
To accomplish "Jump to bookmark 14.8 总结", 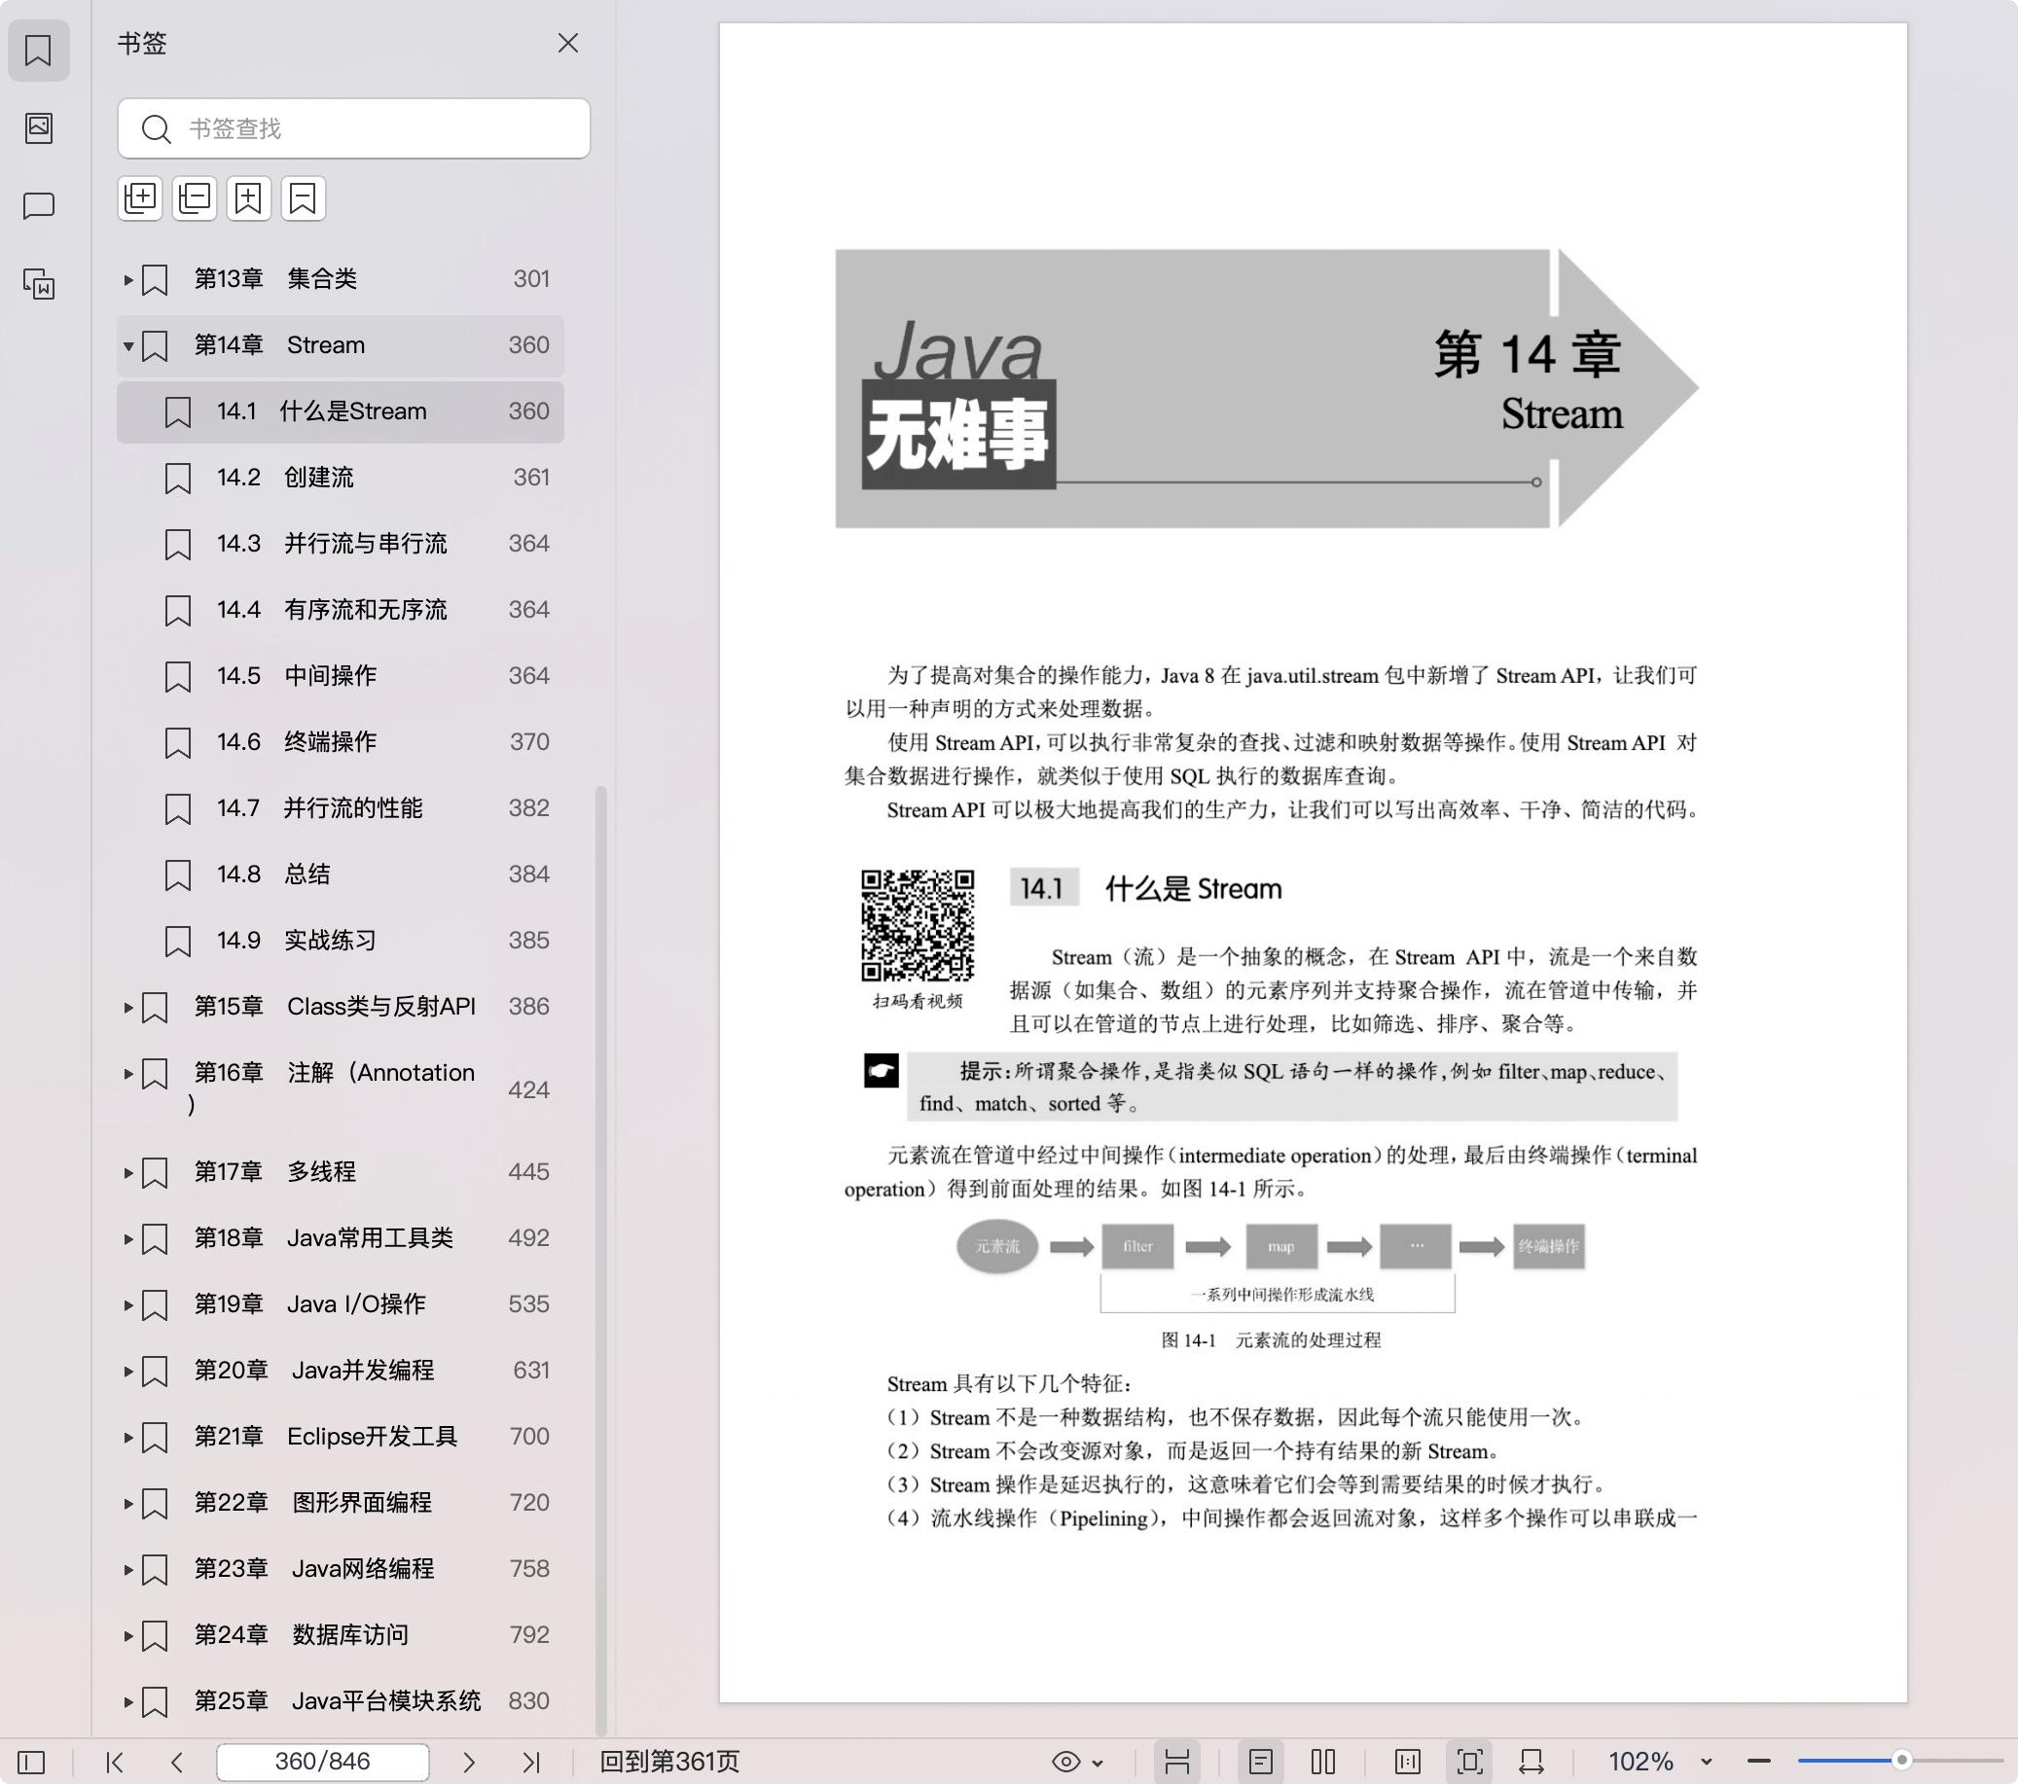I will tap(341, 874).
